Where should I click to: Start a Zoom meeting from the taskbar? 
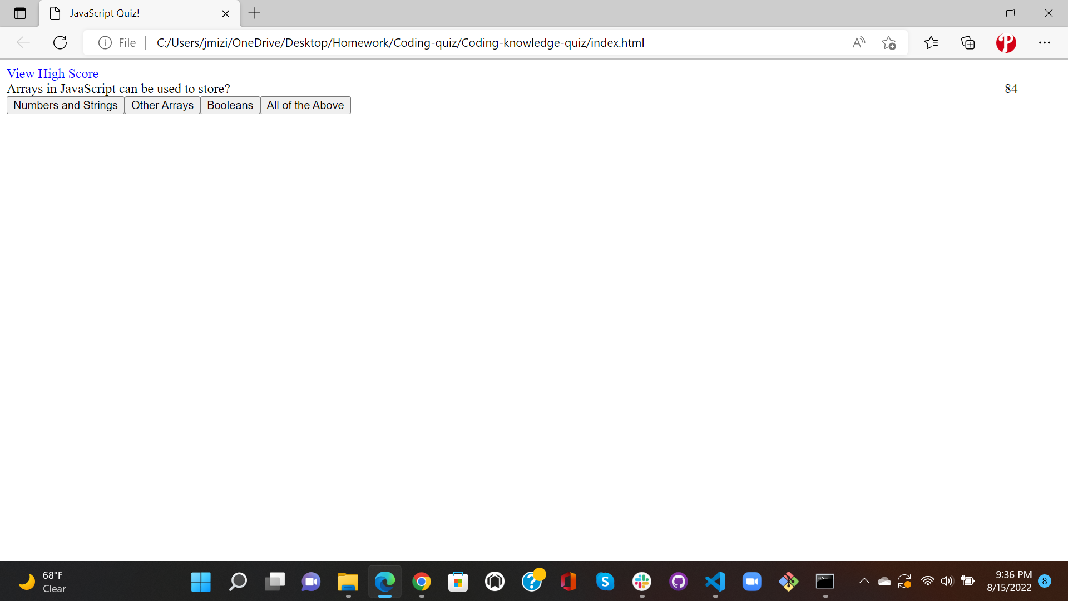click(x=752, y=582)
